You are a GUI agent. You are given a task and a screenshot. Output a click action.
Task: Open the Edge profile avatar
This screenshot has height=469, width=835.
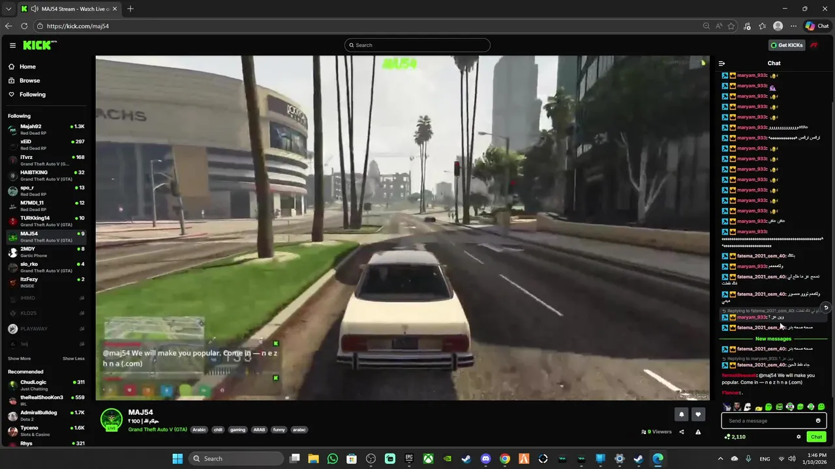point(778,26)
